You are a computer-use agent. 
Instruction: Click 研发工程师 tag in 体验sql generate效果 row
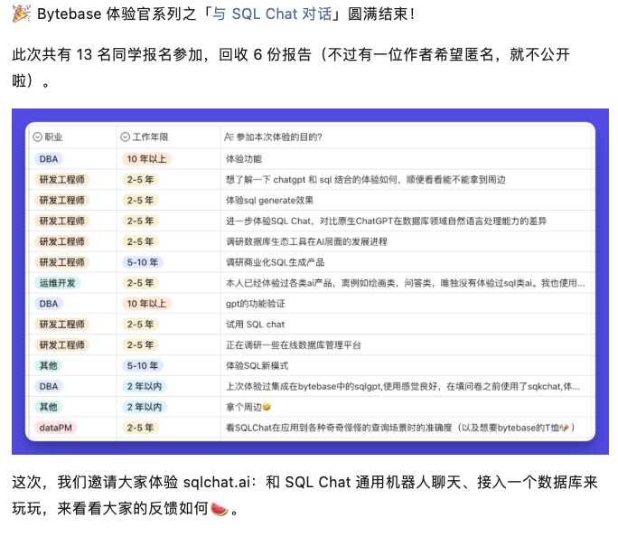tap(61, 201)
